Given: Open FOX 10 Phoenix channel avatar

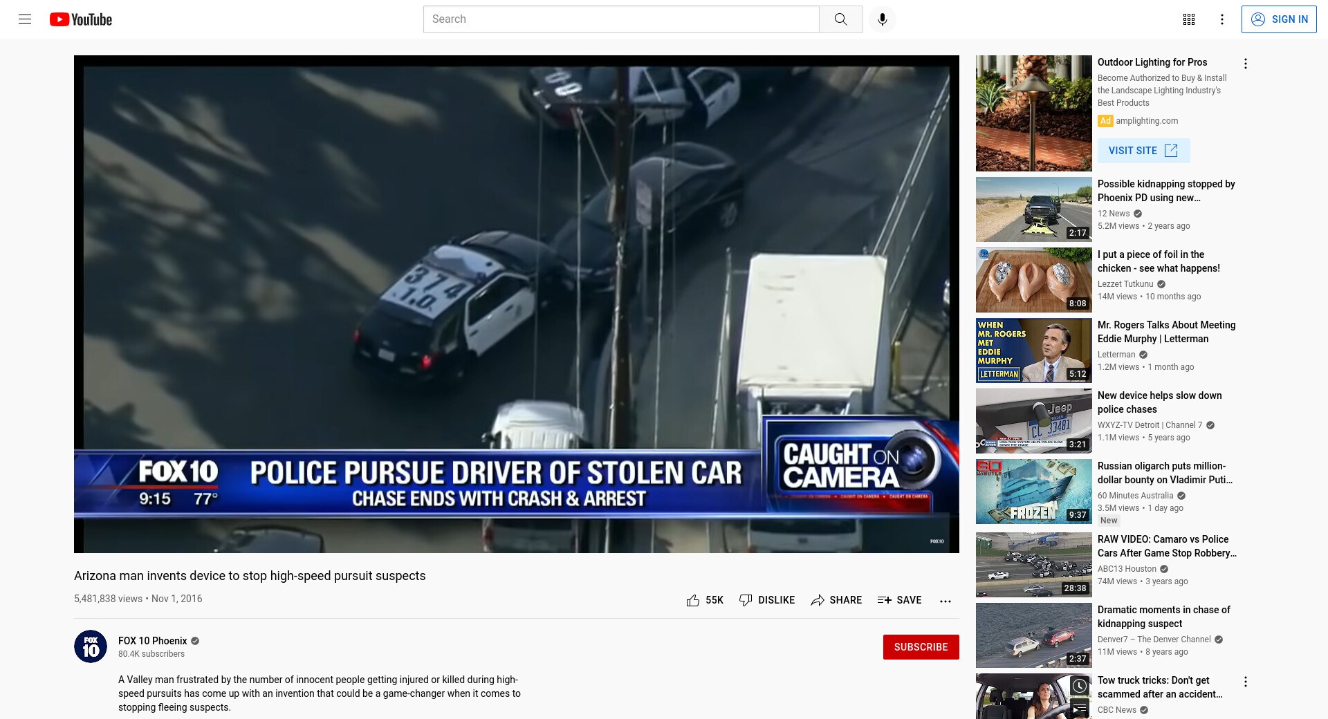Looking at the screenshot, I should tap(91, 646).
